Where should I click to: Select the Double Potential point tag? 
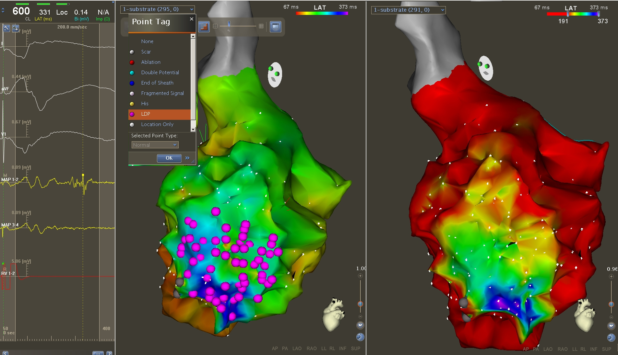(x=160, y=73)
